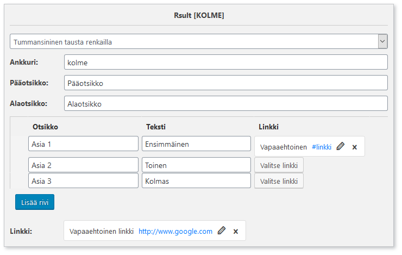Open the Tummansininen tausta renkailla dropdown arrow
This screenshot has height=255, width=402.
point(382,41)
